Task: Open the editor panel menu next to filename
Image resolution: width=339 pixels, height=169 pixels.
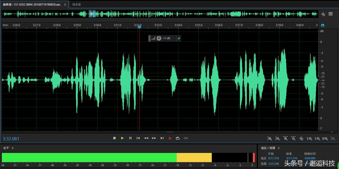Action: pos(65,4)
